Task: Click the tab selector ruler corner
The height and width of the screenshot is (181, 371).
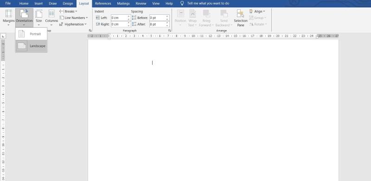Action: pos(3,36)
